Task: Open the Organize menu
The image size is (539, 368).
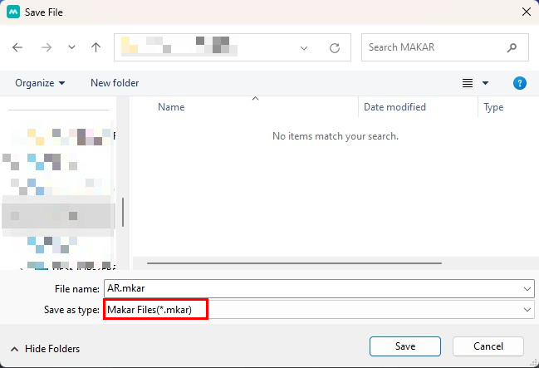Action: coord(40,83)
